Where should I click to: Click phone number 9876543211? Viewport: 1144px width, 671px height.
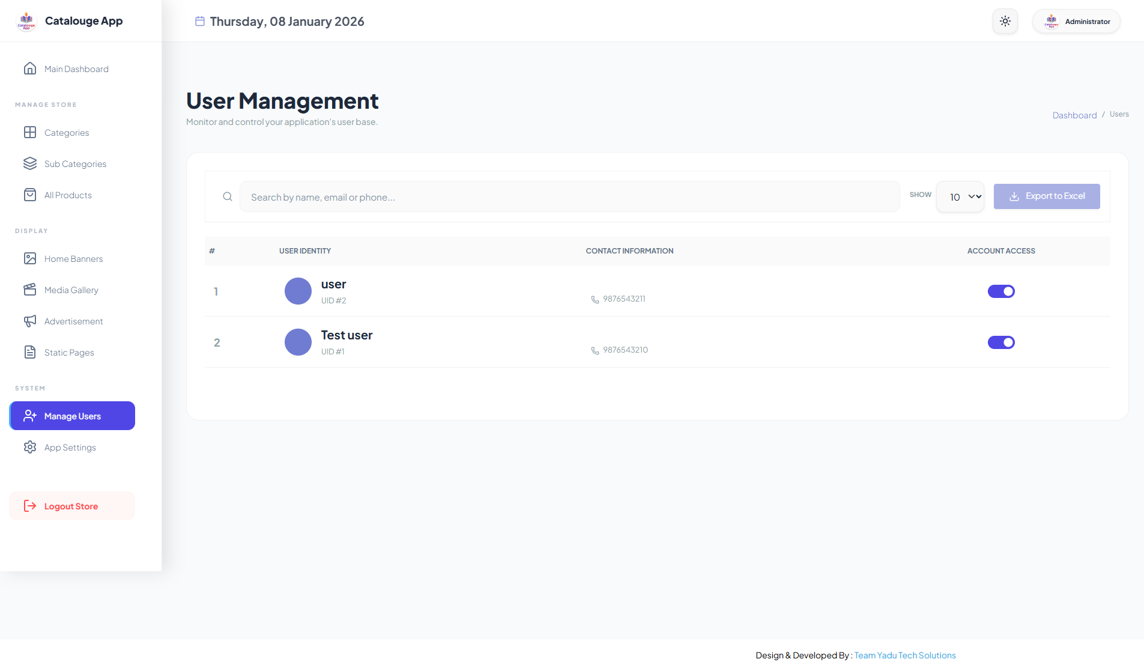point(624,299)
